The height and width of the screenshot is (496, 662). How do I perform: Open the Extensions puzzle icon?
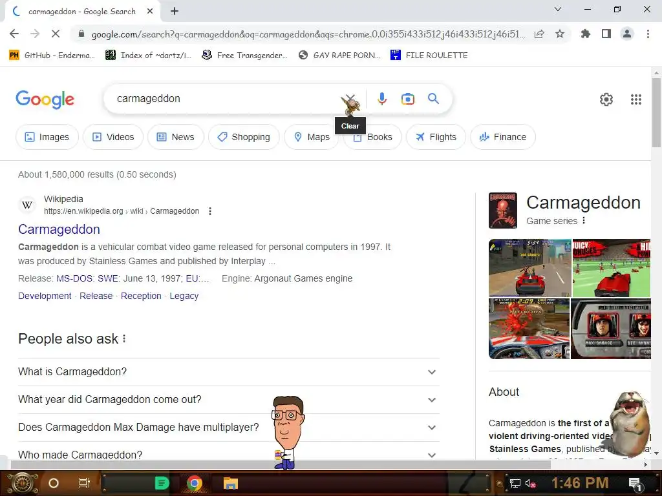[x=586, y=34]
